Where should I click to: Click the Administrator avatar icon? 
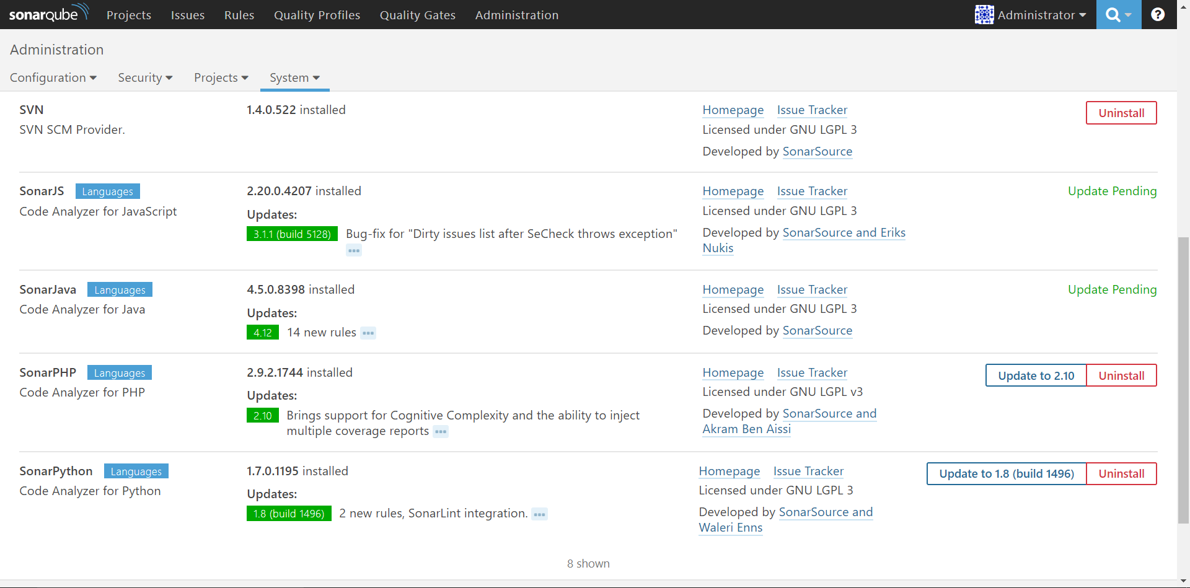point(984,14)
